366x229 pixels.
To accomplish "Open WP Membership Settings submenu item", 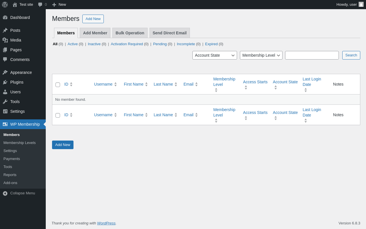I will pos(10,151).
